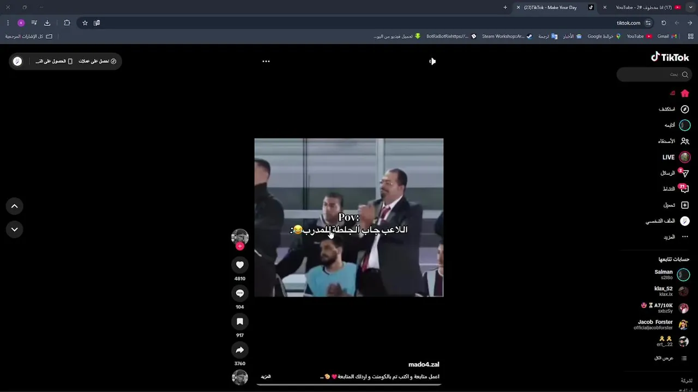Open the mado4.zal username link
The height and width of the screenshot is (392, 698).
click(x=424, y=365)
